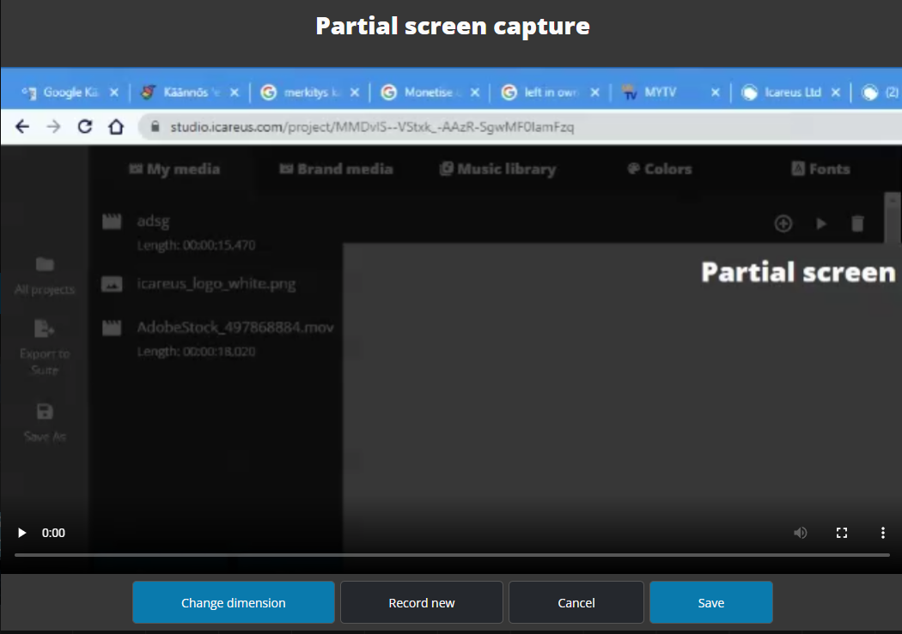Mute the video preview volume
Viewport: 902px width, 634px height.
coord(801,533)
